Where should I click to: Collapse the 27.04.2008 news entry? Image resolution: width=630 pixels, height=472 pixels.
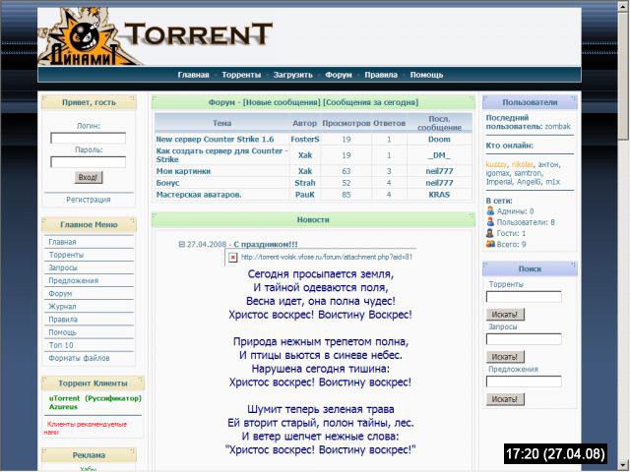pos(182,244)
